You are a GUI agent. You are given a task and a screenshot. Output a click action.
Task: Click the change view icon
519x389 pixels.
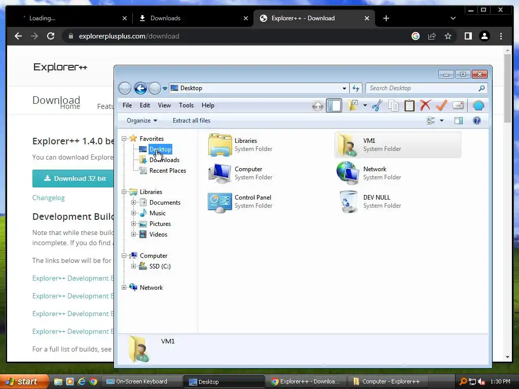pos(431,121)
